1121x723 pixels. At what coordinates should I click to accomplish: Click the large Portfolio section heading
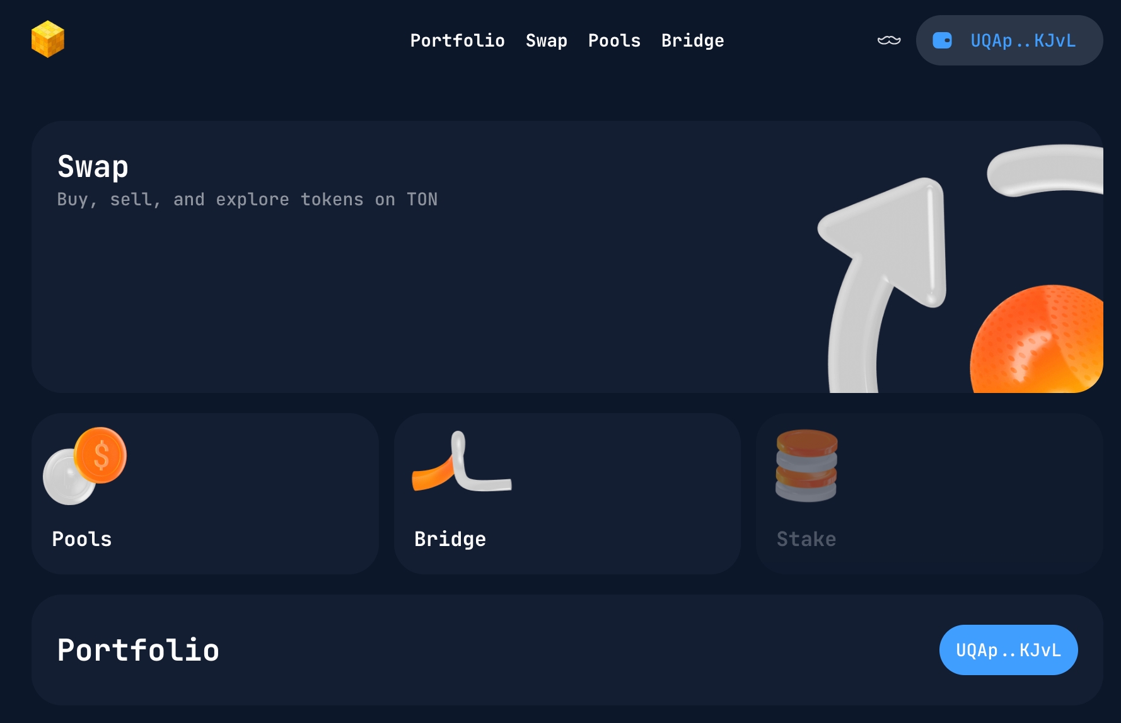(138, 650)
